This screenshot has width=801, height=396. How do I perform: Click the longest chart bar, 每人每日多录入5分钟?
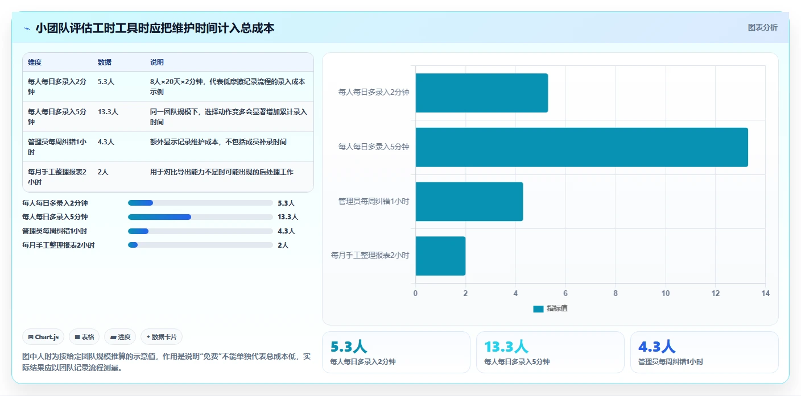[x=581, y=147]
